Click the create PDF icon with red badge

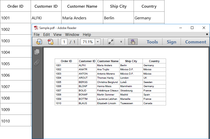pyautogui.click(x=51, y=42)
